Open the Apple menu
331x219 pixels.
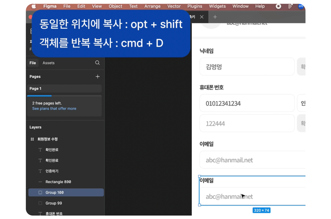(x=34, y=6)
